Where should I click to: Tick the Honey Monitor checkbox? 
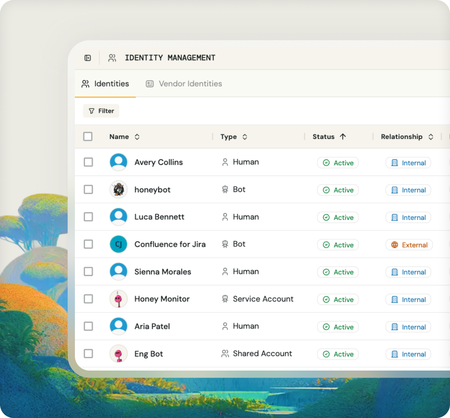(88, 299)
